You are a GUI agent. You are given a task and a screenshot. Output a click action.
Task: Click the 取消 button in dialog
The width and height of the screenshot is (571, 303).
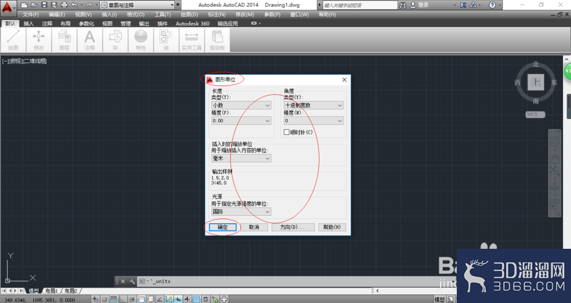[x=254, y=227]
